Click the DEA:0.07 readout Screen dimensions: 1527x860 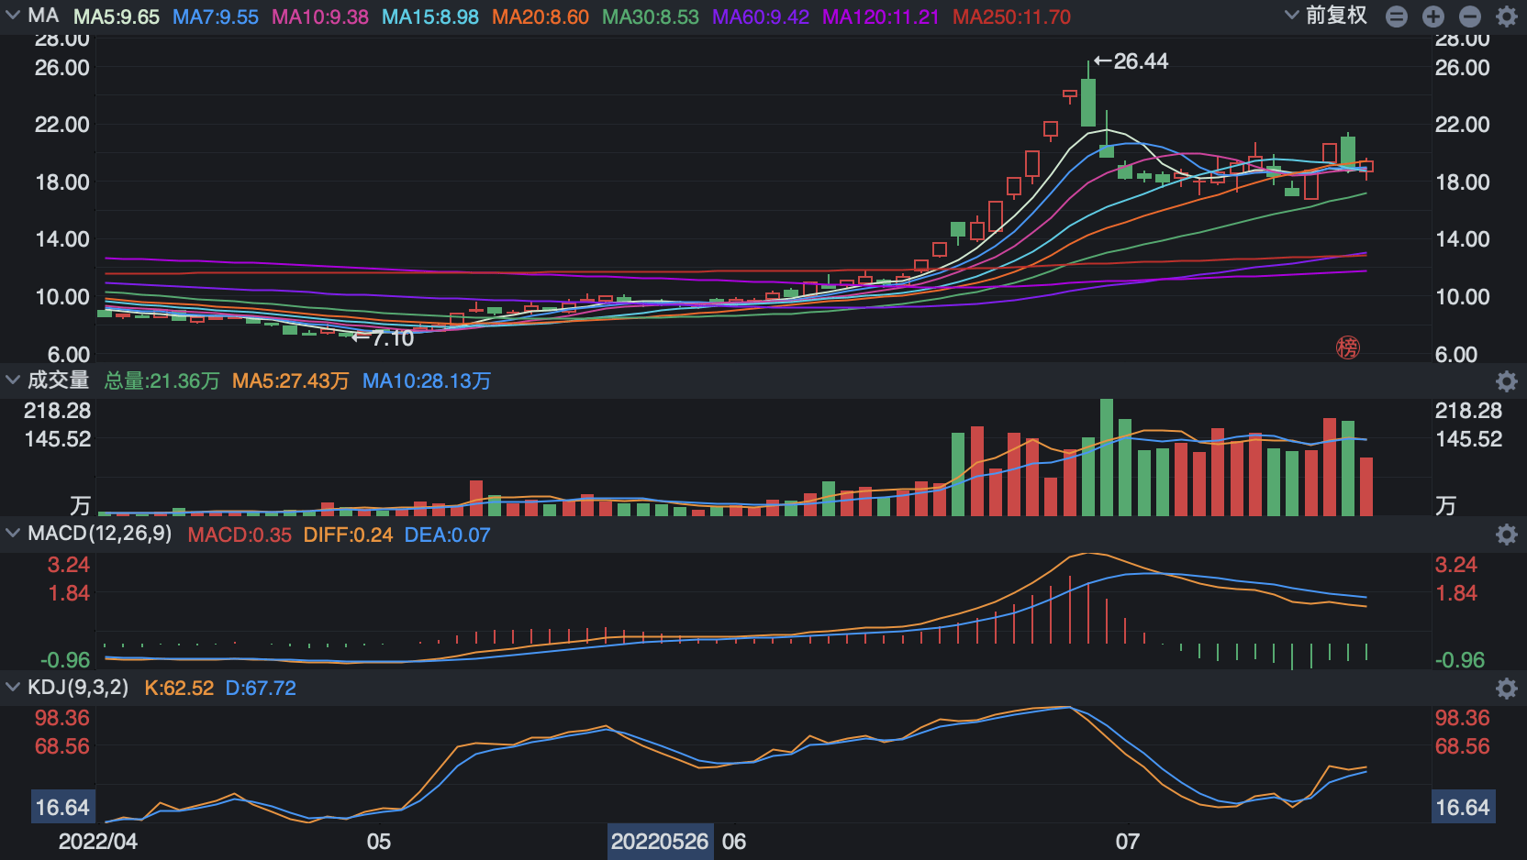pos(448,535)
